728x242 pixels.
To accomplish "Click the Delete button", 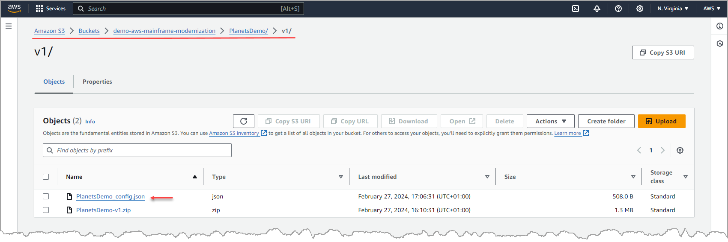I will coord(505,121).
